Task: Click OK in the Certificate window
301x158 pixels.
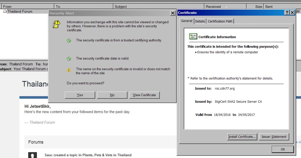Action: (x=283, y=149)
